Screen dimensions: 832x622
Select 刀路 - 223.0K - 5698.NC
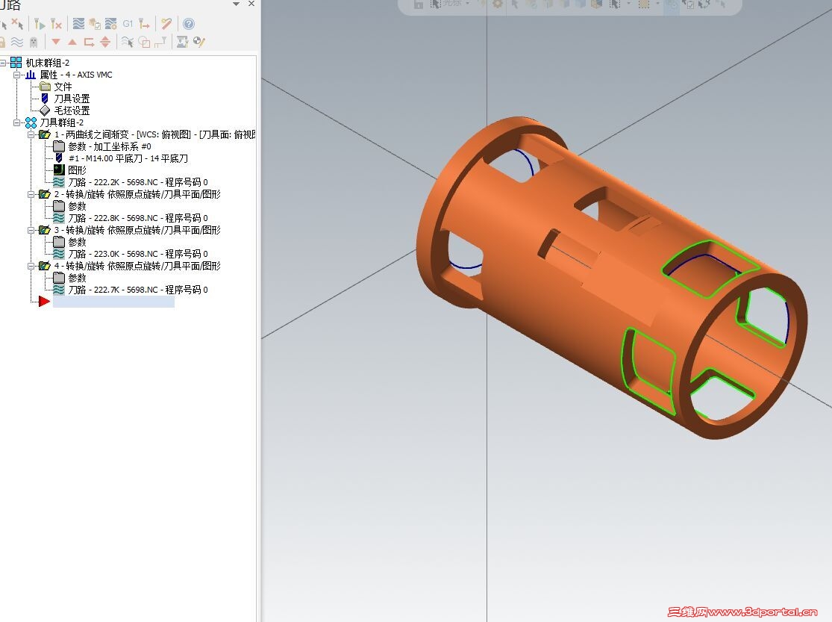coord(138,254)
